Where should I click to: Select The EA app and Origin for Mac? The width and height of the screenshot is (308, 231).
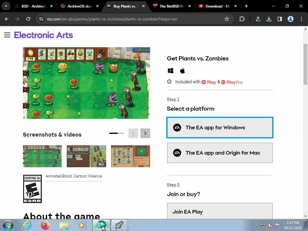[220, 153]
